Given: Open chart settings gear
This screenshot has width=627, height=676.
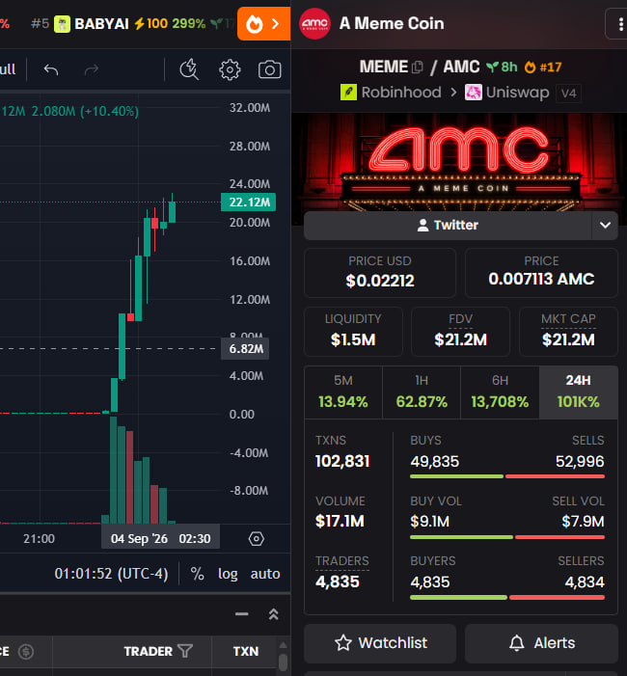Looking at the screenshot, I should point(230,69).
